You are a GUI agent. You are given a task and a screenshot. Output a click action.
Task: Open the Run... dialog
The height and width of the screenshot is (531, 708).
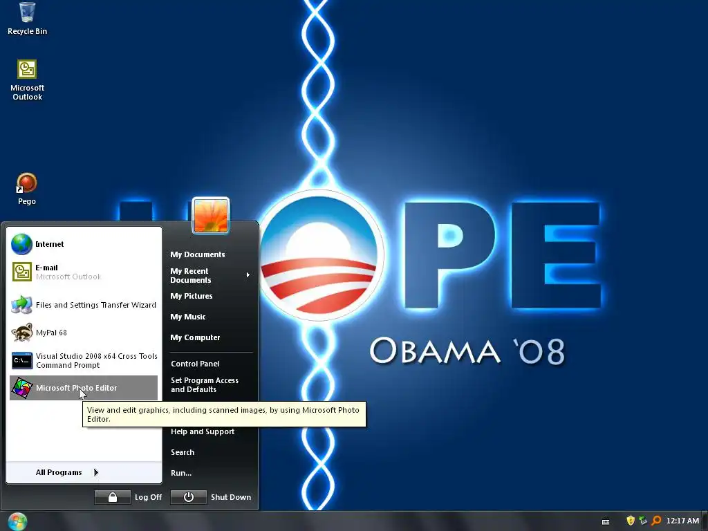tap(181, 473)
